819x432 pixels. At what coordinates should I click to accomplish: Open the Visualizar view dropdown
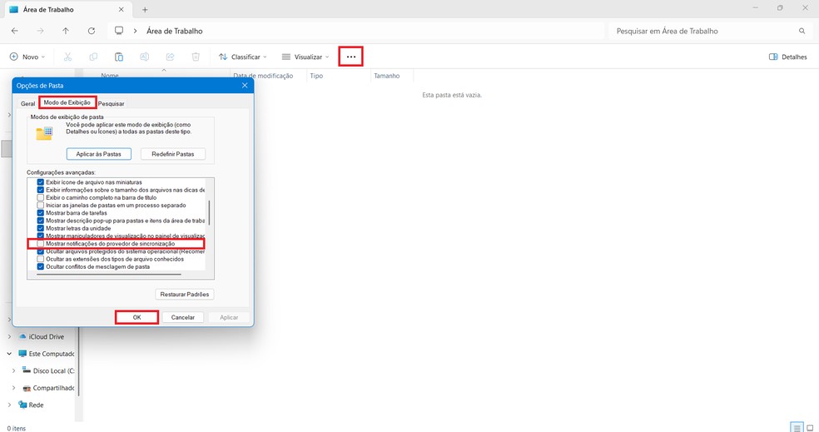pyautogui.click(x=305, y=57)
